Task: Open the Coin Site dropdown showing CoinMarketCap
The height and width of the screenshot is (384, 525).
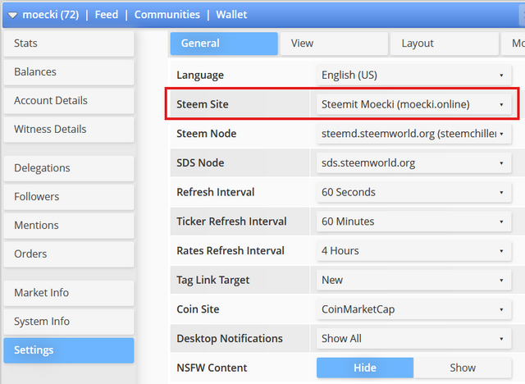Action: pyautogui.click(x=413, y=309)
